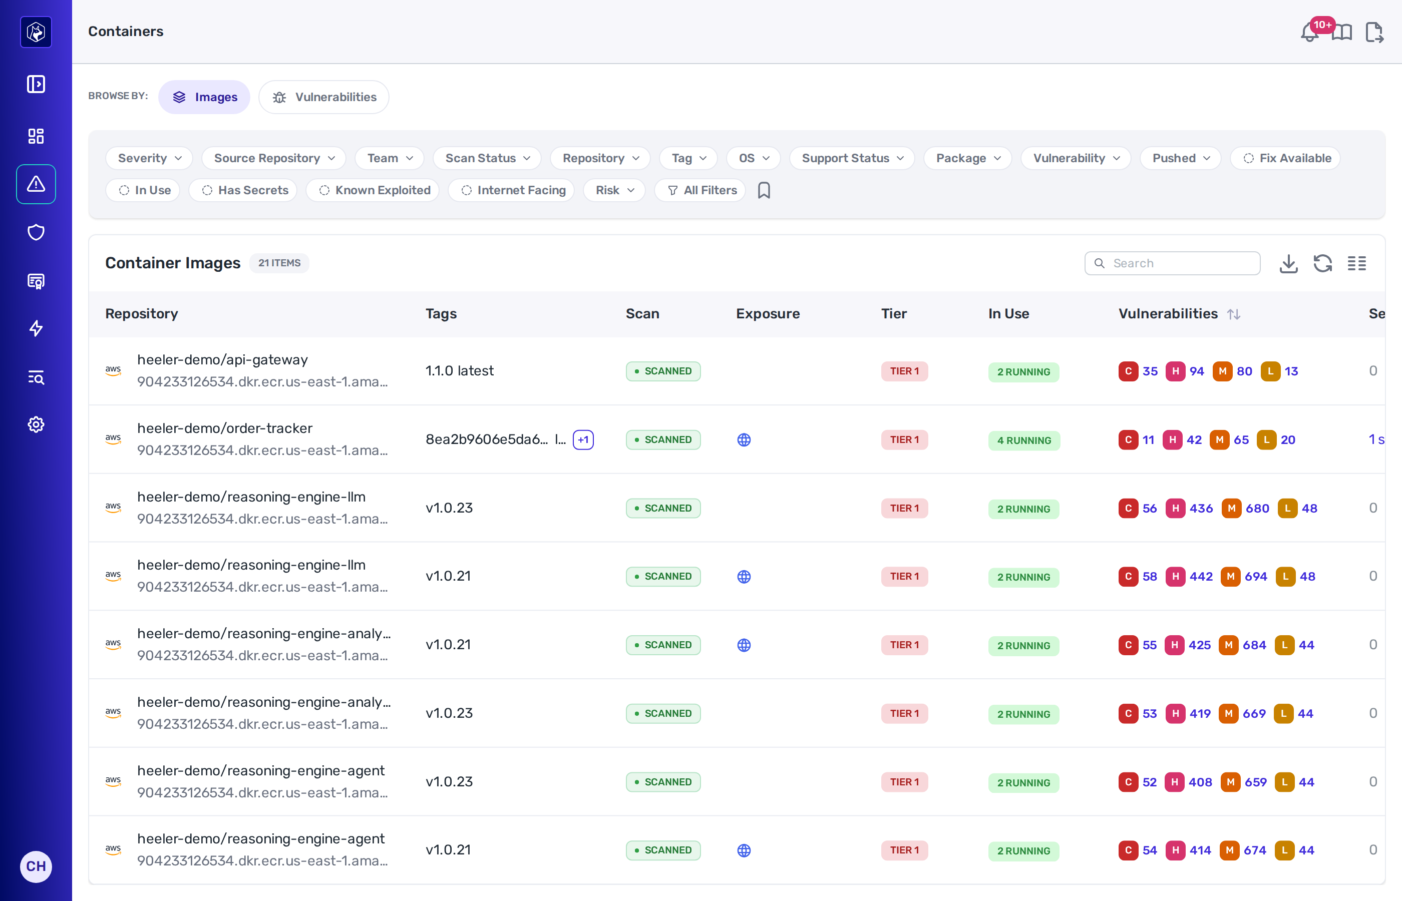Click the +1 tags badge for order-tracker
This screenshot has height=901, width=1402.
click(x=583, y=440)
